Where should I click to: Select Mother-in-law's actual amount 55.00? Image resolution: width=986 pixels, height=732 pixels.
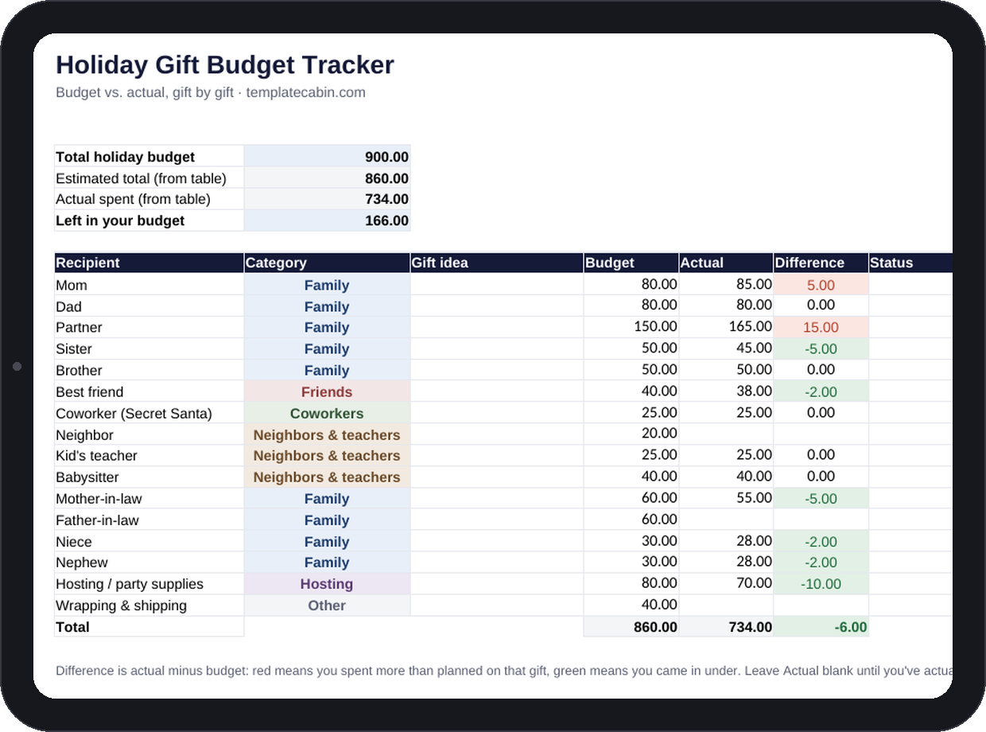[x=726, y=498]
